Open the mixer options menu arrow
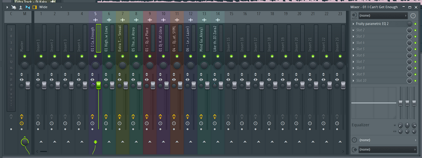Image resolution: width=422 pixels, height=158 pixels. click(7, 7)
